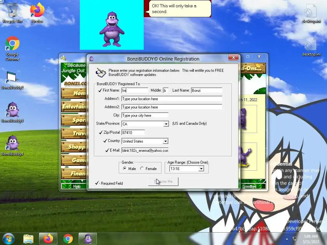Focus the Middle initial field
Viewport: 327px width, 245px height.
click(166, 90)
